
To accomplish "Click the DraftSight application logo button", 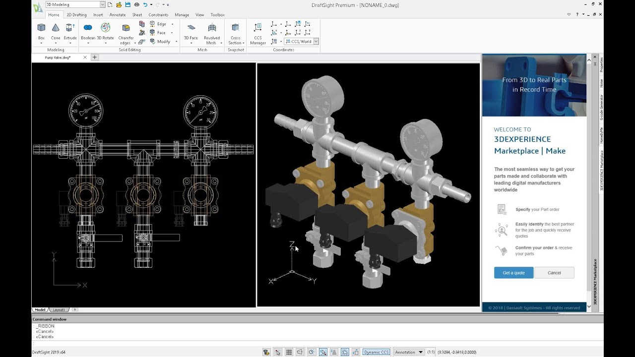I will (38, 7).
